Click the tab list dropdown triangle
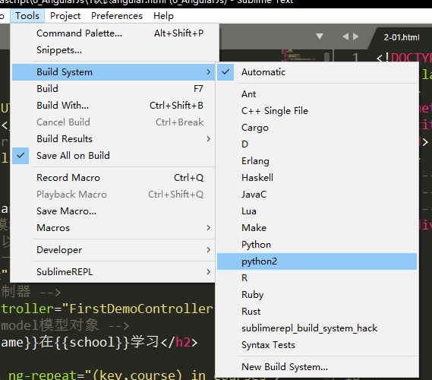Image resolution: width=432 pixels, height=380 pixels. pos(320,36)
